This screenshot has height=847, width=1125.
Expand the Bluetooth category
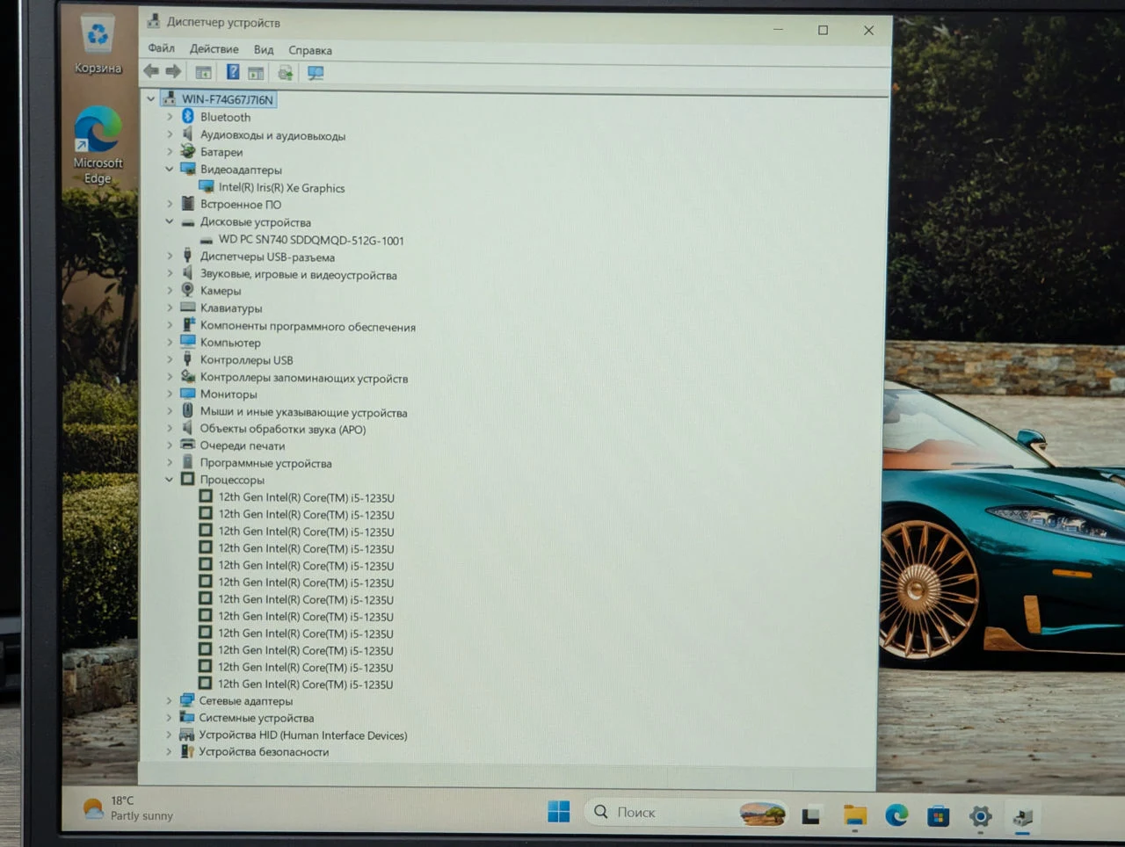point(170,117)
